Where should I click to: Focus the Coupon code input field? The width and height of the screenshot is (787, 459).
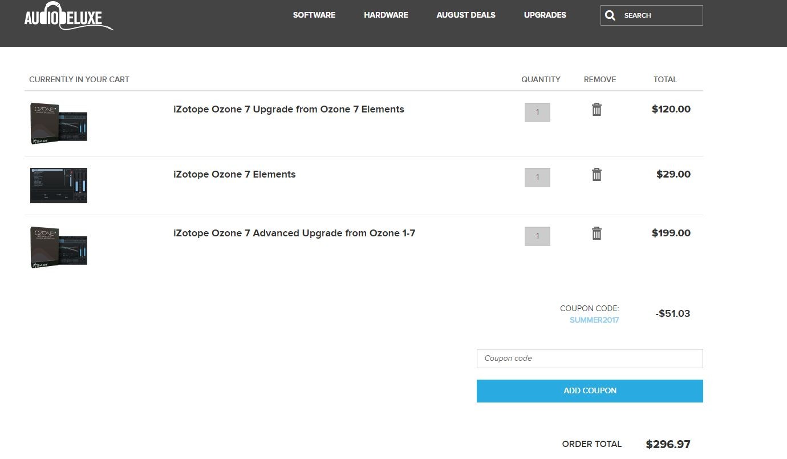(x=590, y=359)
